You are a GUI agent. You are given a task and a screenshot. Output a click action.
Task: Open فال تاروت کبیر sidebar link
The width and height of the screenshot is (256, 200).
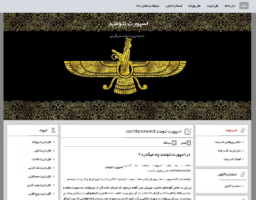click(43, 150)
